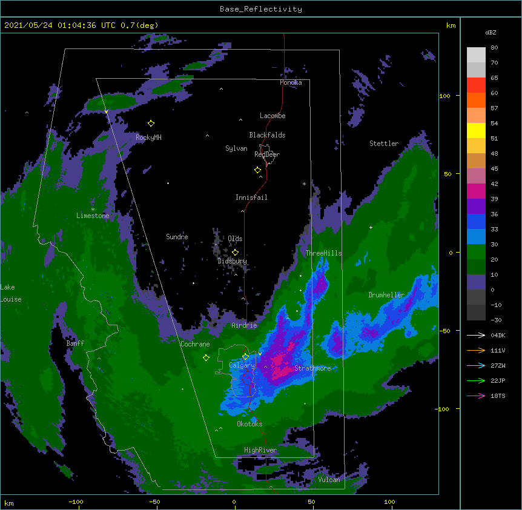Click the ThreeHills label

coord(323,253)
